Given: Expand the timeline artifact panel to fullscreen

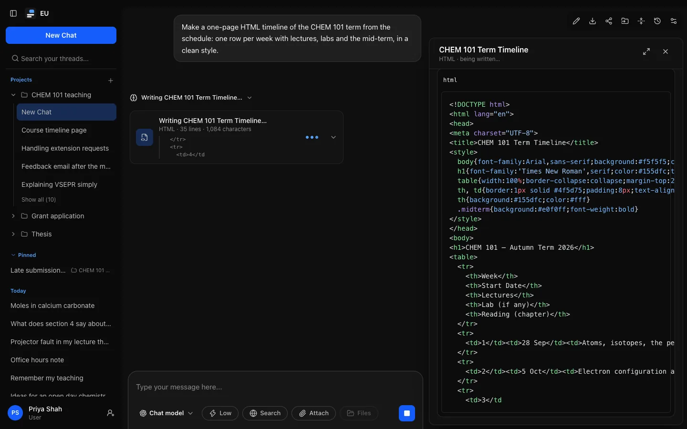Looking at the screenshot, I should click(x=646, y=51).
